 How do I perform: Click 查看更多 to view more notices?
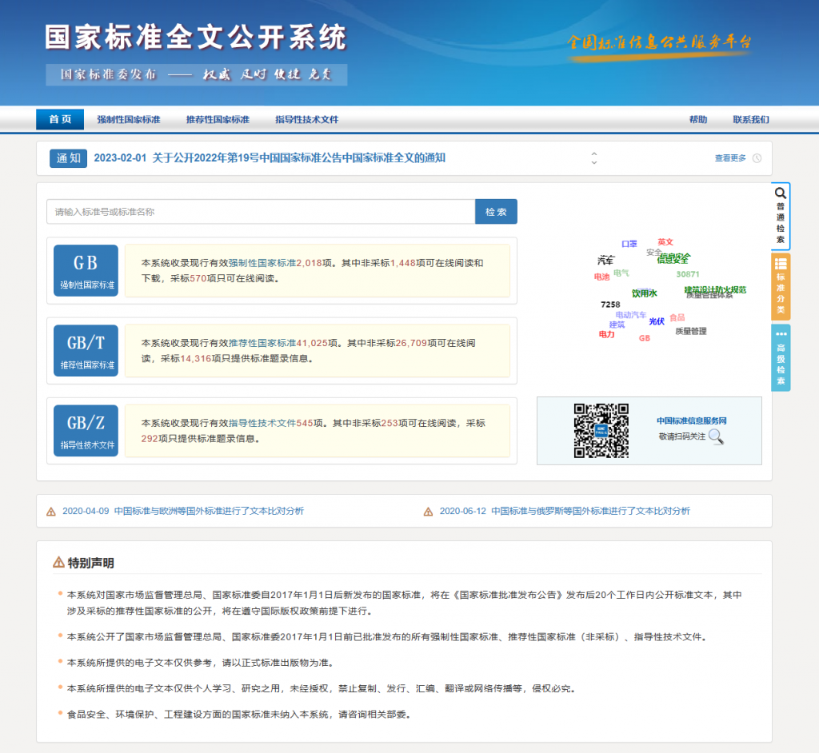click(729, 158)
